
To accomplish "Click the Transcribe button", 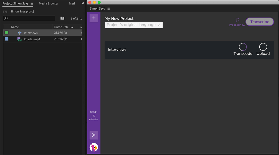I will coord(260,22).
